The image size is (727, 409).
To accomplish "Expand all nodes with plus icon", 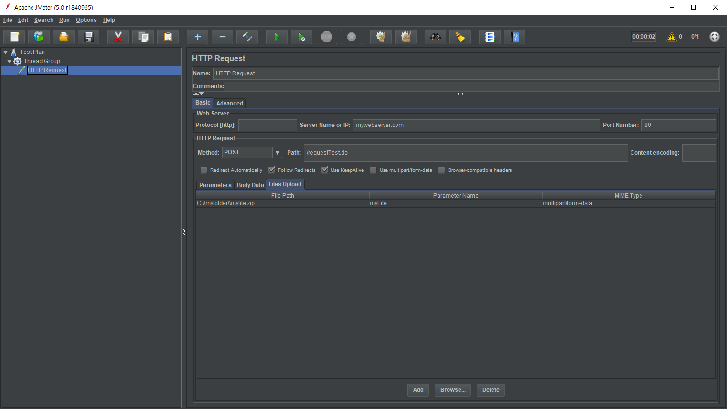I will click(x=197, y=37).
